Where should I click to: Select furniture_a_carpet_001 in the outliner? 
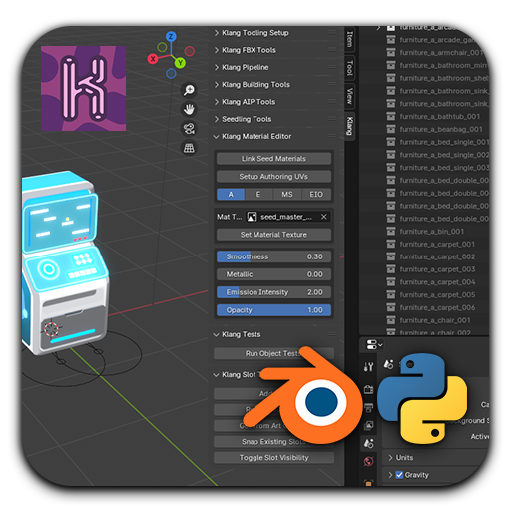tap(437, 245)
